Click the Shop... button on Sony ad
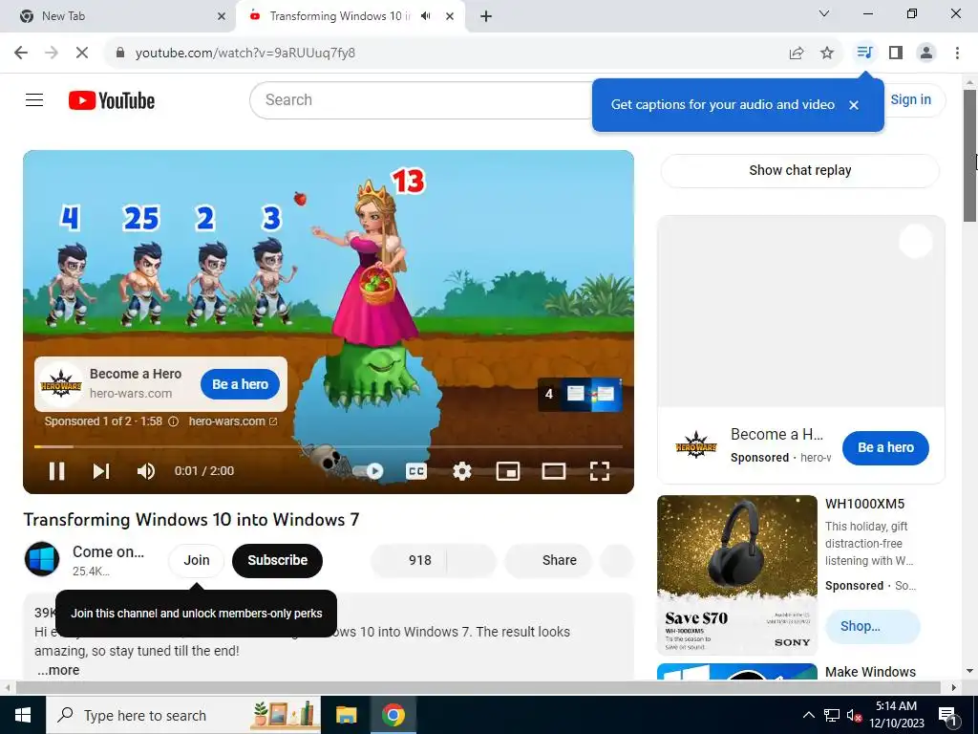Screen dimensions: 978x734 [873, 627]
